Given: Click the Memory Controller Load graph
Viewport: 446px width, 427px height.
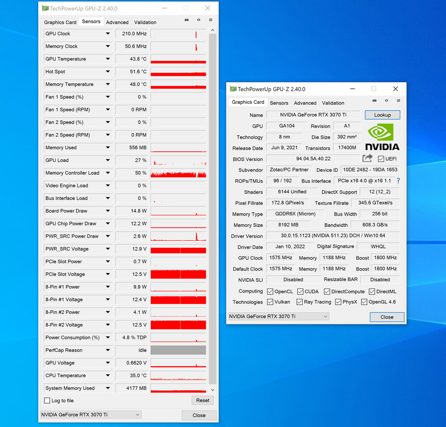Looking at the screenshot, I should click(x=178, y=173).
